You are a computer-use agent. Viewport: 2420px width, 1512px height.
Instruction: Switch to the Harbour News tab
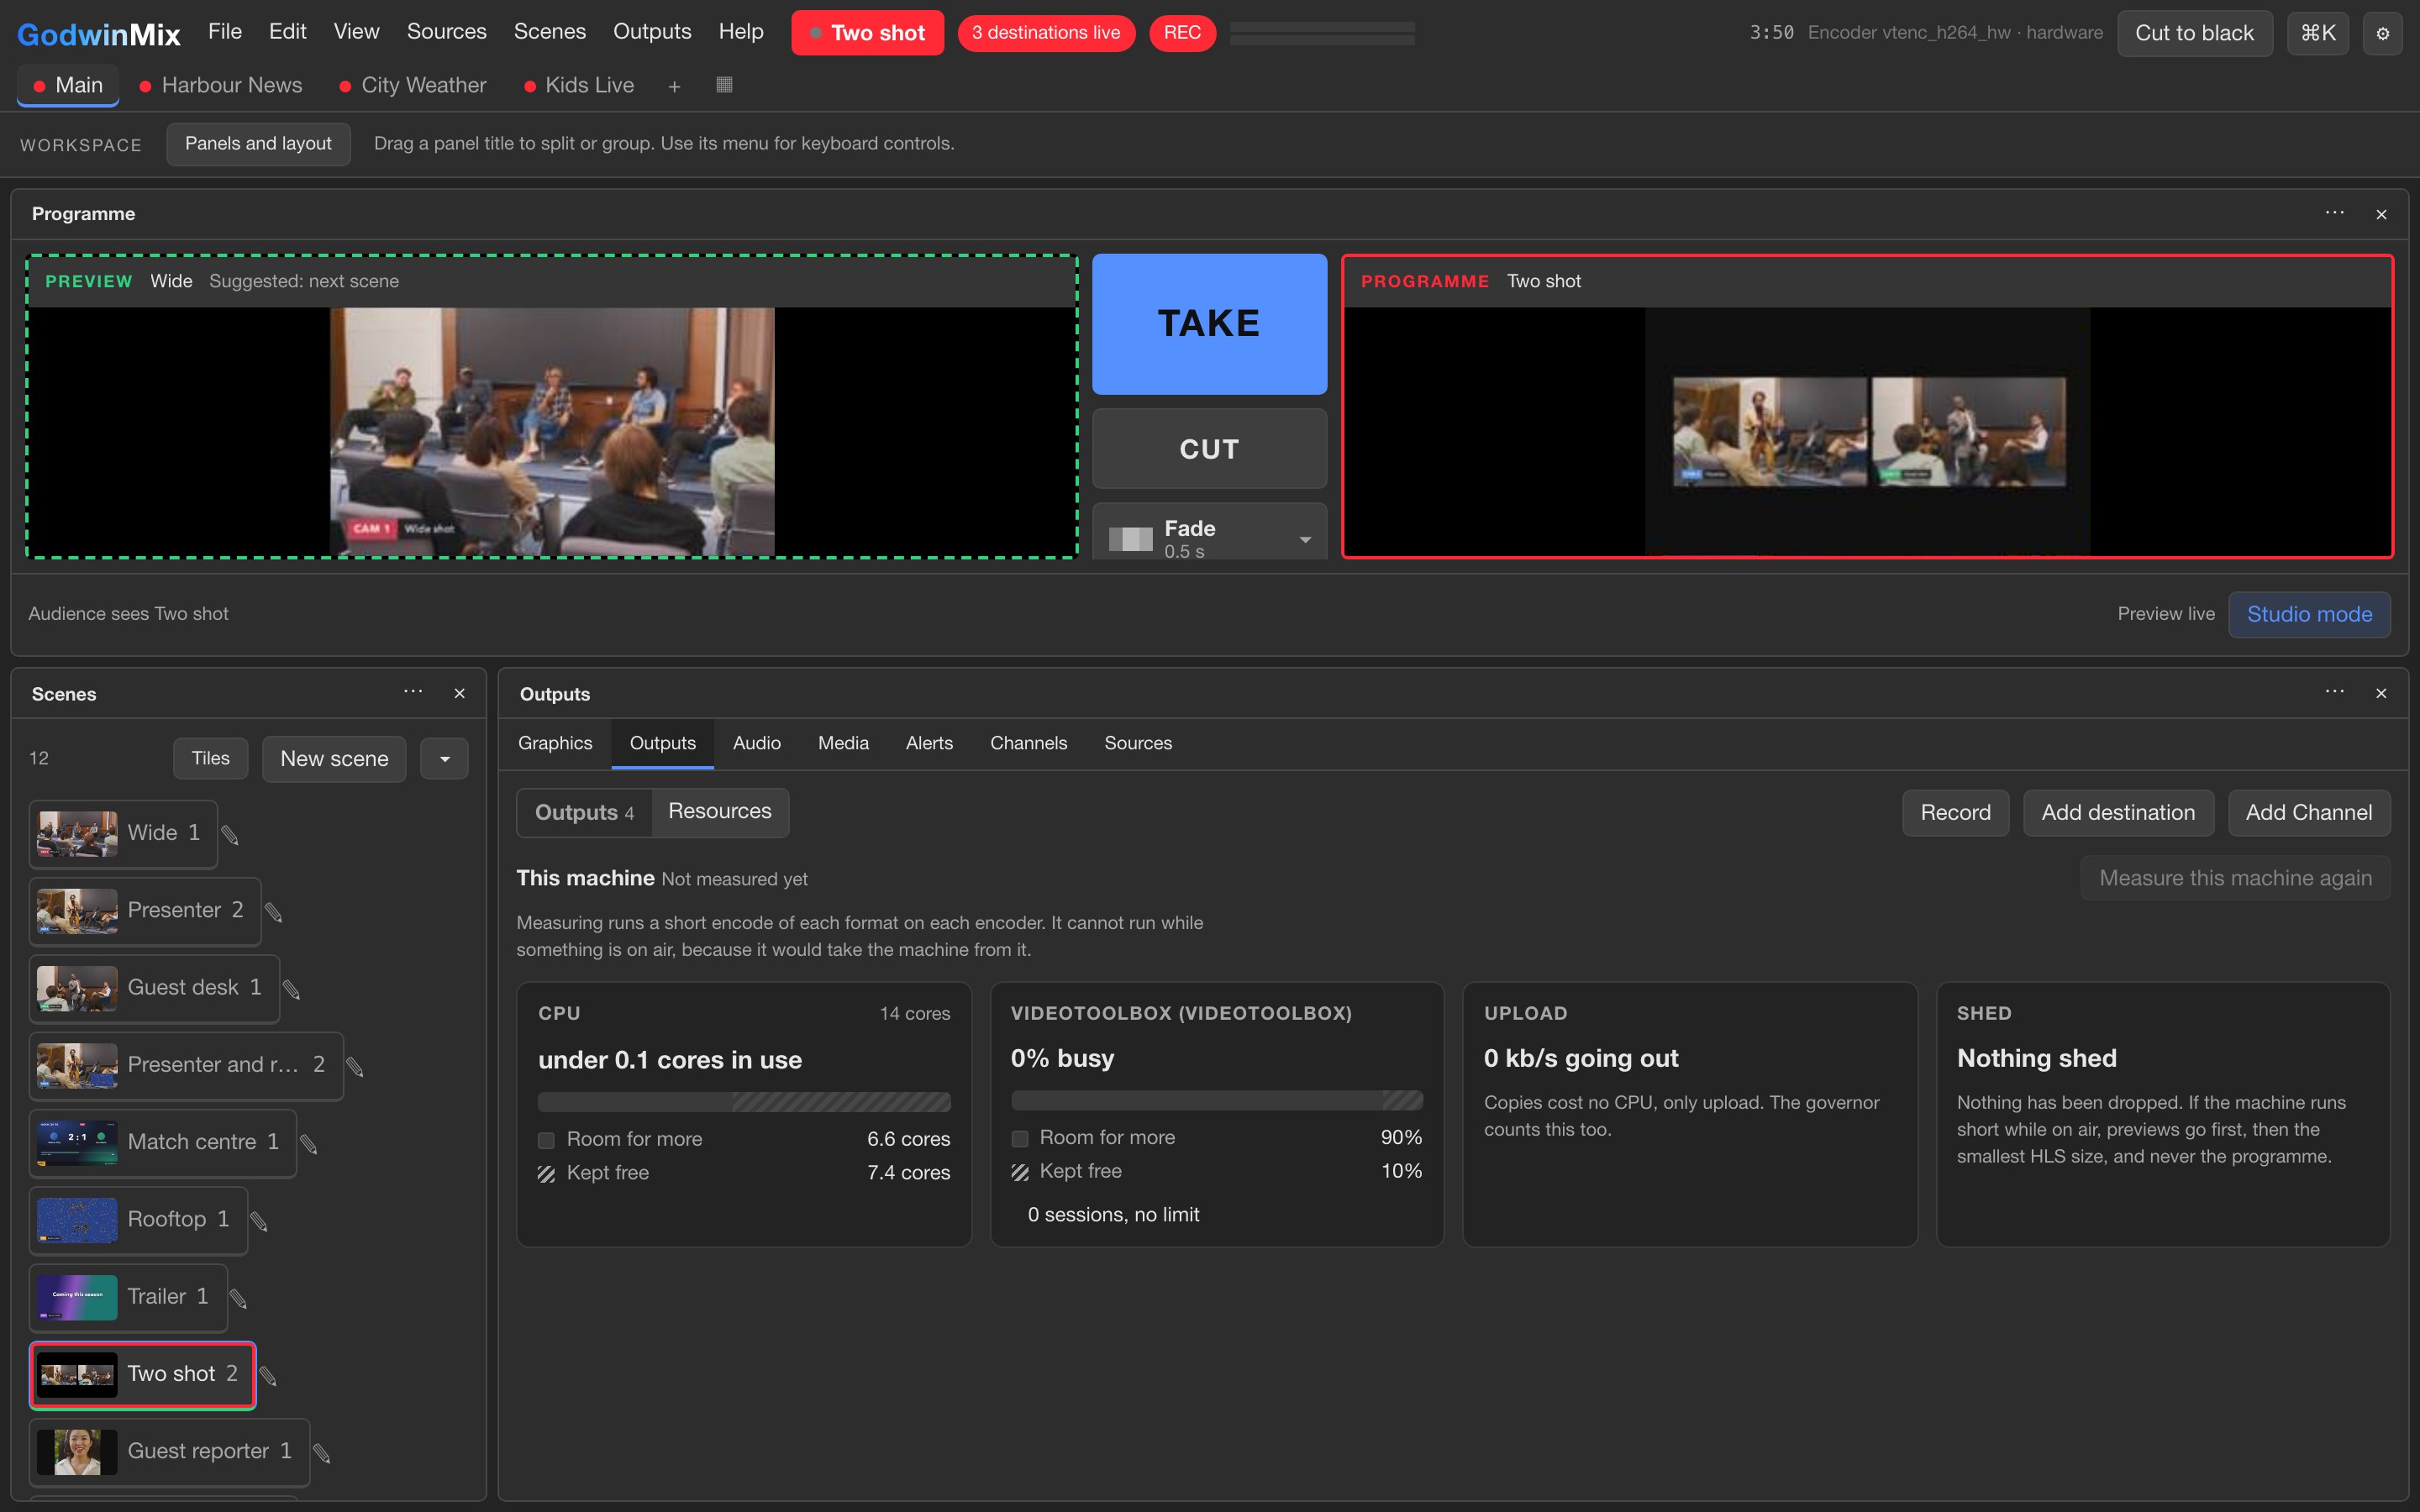[221, 86]
